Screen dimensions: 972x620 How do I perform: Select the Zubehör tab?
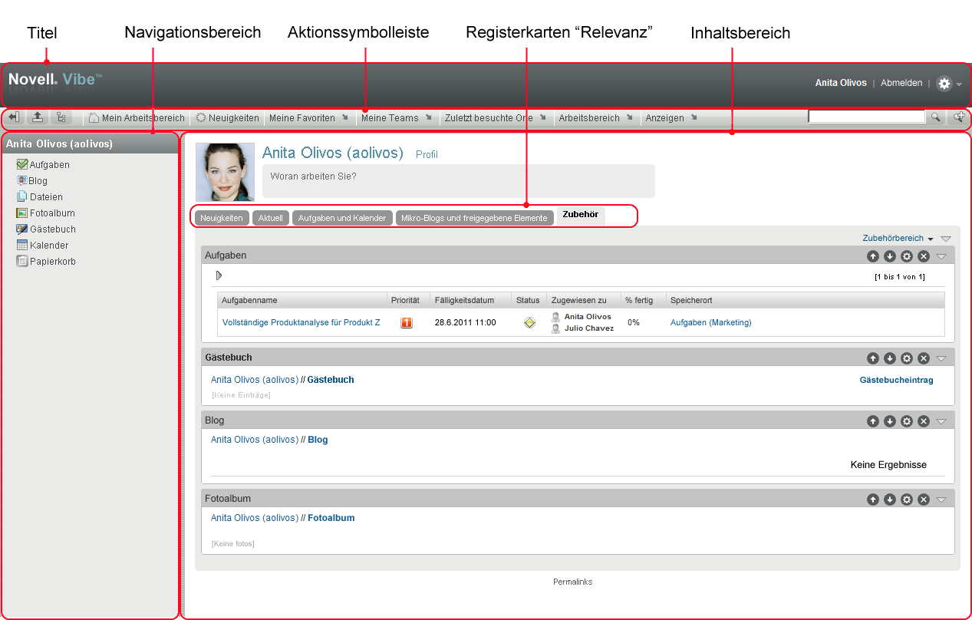click(x=581, y=215)
